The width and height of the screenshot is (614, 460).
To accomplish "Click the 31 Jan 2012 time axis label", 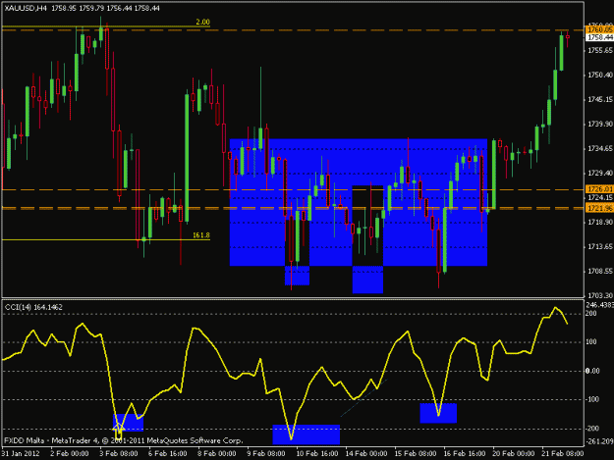I will (21, 453).
